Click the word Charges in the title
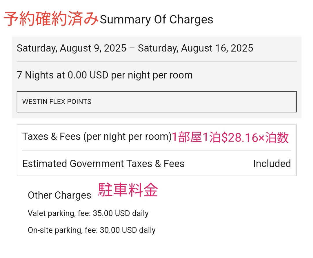This screenshot has width=313, height=258. pyautogui.click(x=191, y=19)
